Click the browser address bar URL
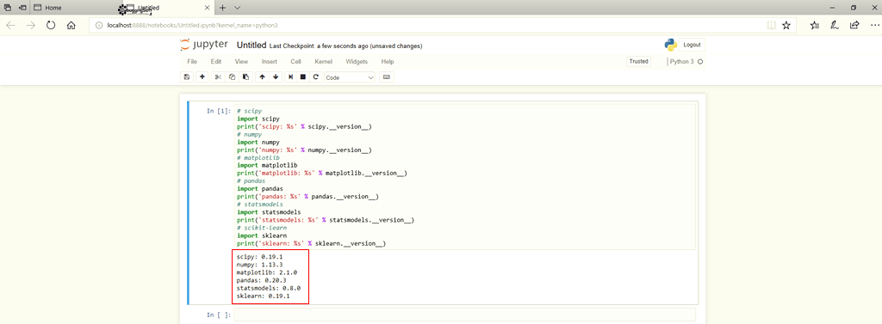This screenshot has height=324, width=882. point(192,25)
